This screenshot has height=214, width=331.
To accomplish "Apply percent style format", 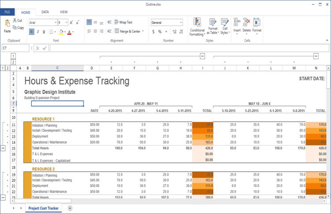I will click(x=160, y=32).
